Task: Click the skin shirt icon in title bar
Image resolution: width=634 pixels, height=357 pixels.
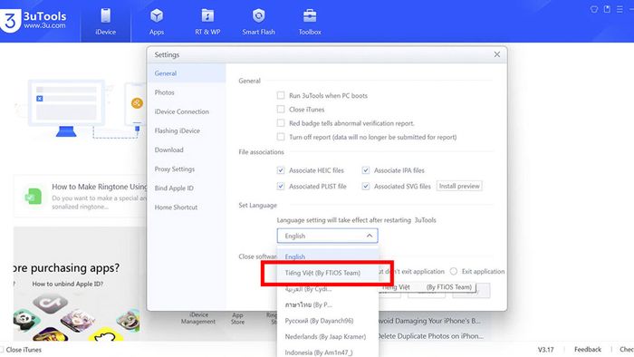Action: click(594, 9)
